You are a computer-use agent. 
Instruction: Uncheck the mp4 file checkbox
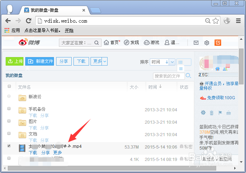[9, 146]
